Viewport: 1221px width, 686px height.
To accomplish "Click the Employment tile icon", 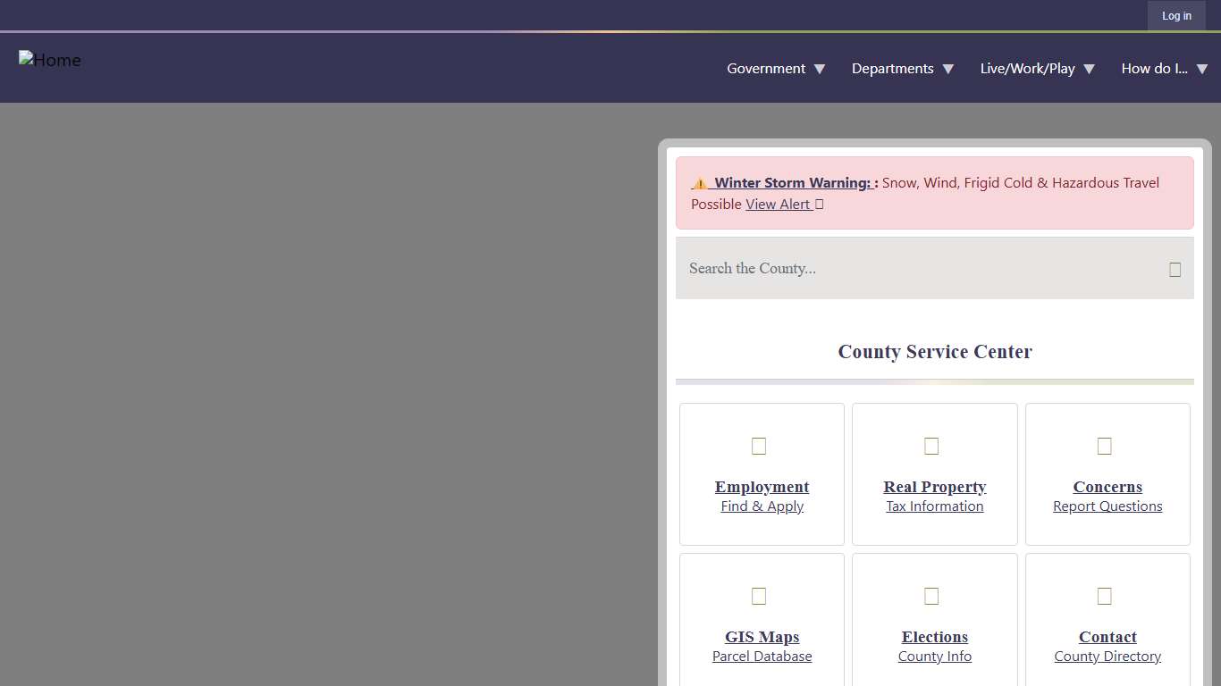I will (759, 446).
